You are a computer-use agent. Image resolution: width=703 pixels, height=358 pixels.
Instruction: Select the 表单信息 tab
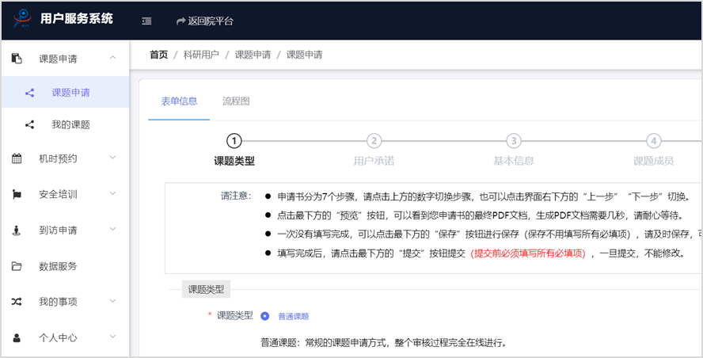tap(179, 101)
